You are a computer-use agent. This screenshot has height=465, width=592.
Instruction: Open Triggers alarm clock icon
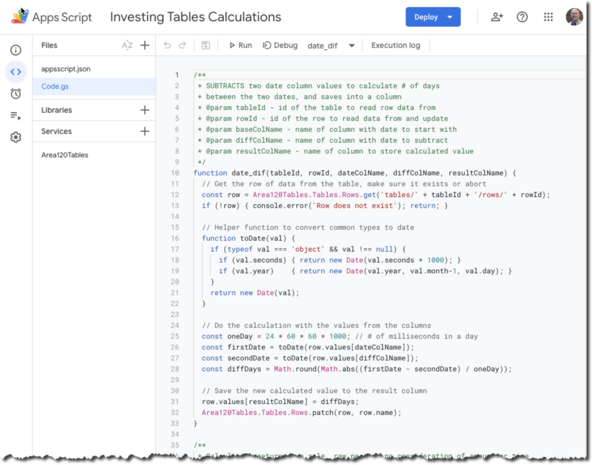point(16,94)
